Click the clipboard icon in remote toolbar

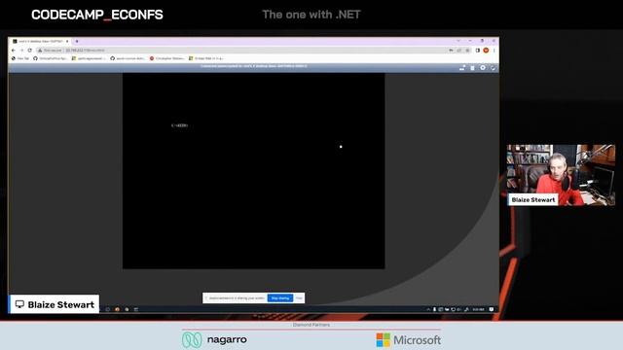click(472, 68)
